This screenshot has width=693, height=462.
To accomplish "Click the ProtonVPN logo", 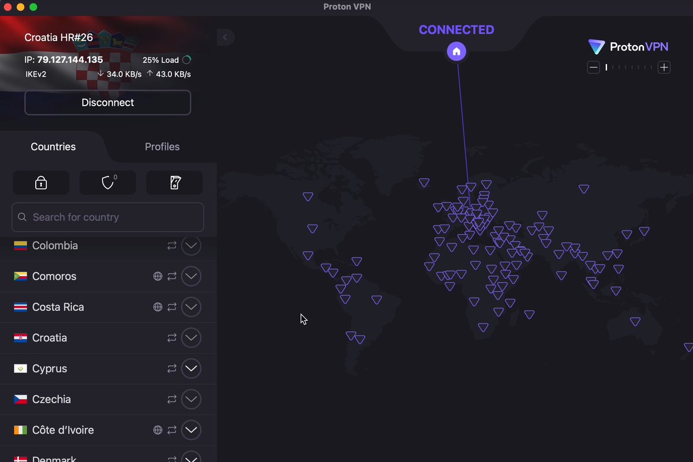I will click(628, 47).
